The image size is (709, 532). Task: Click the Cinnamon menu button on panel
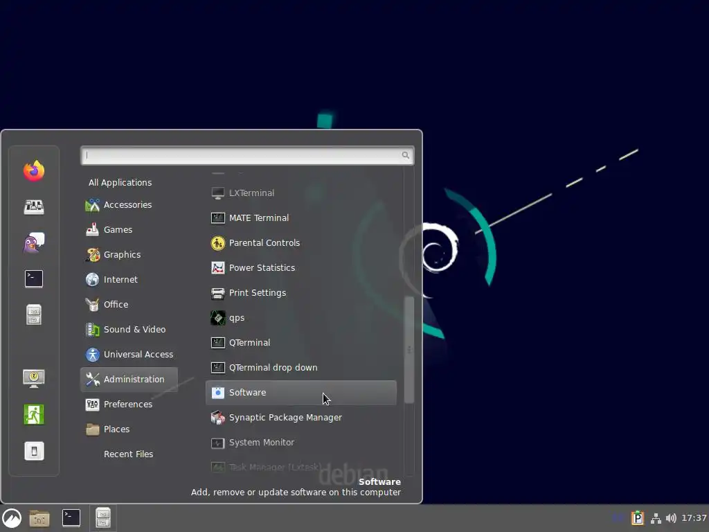tap(12, 518)
